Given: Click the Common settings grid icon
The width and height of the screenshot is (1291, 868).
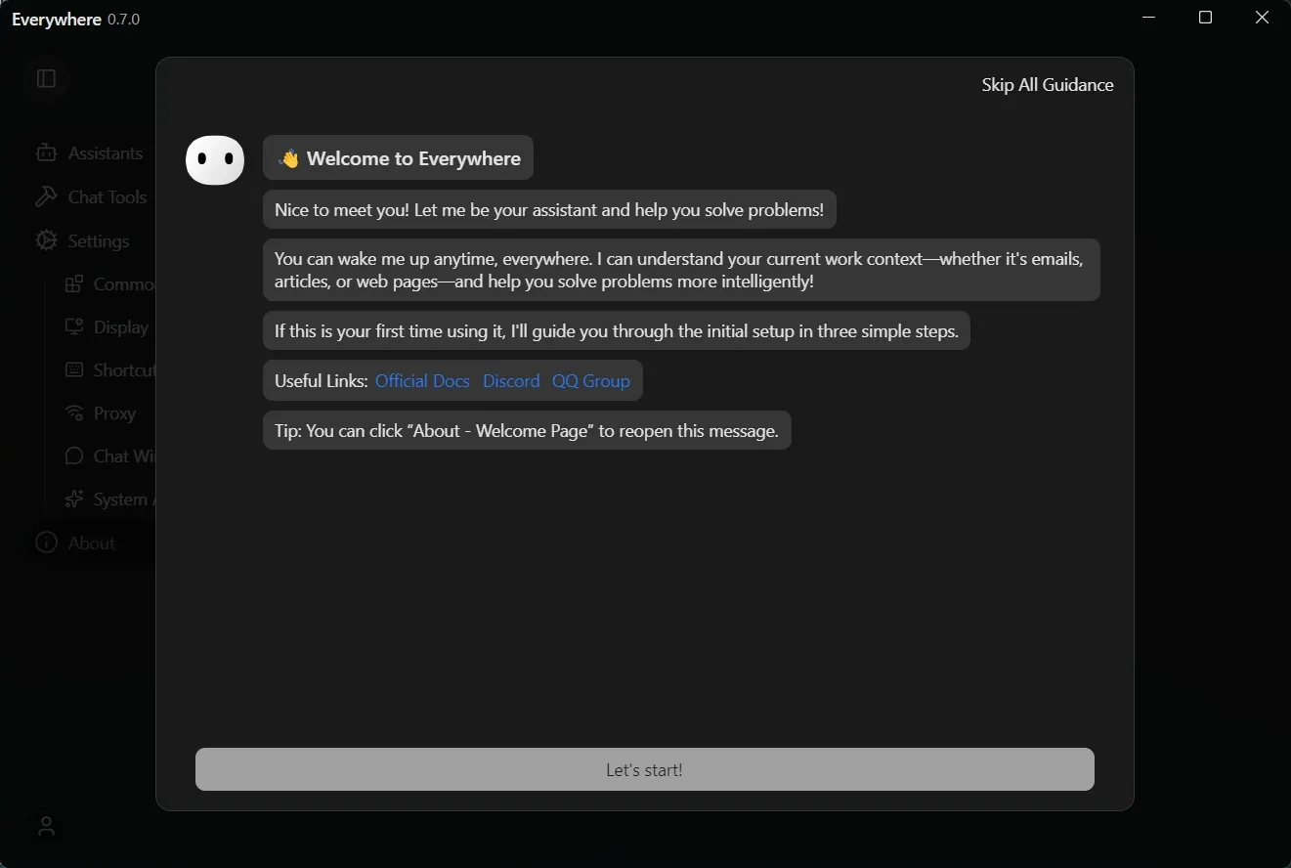Looking at the screenshot, I should [74, 284].
